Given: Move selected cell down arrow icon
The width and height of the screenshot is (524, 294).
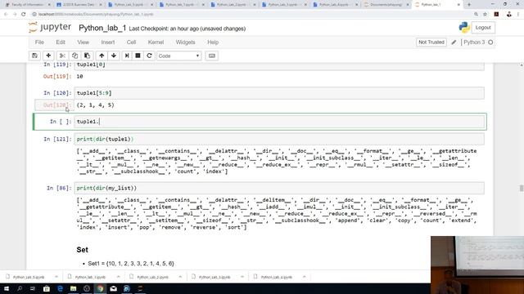Looking at the screenshot, I should (114, 56).
